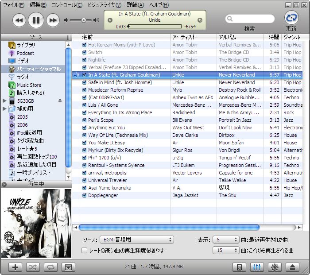Image resolution: width=310 pixels, height=275 pixels.
Task: Uncheck Safe in Mind track checkbox
Action: pos(84,82)
